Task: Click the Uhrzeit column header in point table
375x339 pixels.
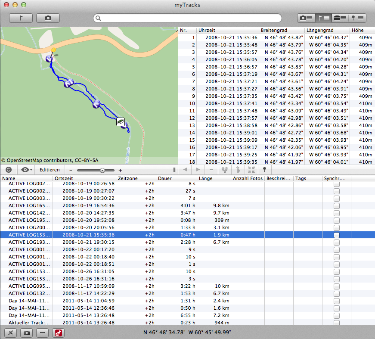Action: (228, 31)
